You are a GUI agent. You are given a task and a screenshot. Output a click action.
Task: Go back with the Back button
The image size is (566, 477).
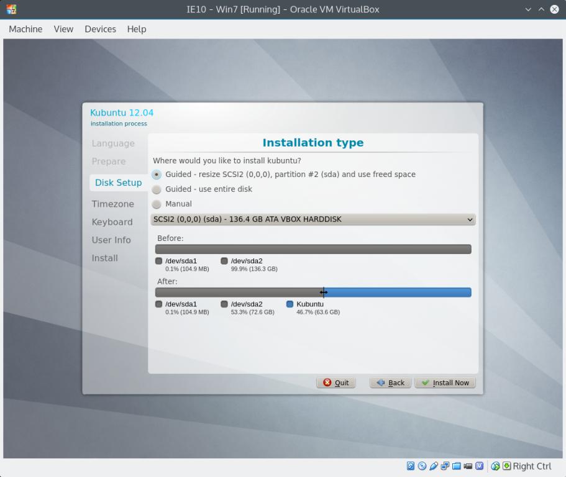390,383
